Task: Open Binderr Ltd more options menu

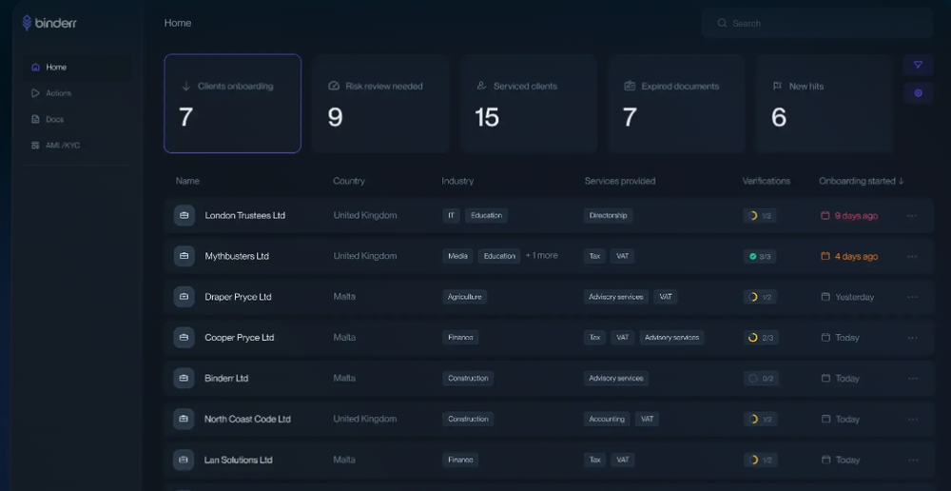Action: 912,378
